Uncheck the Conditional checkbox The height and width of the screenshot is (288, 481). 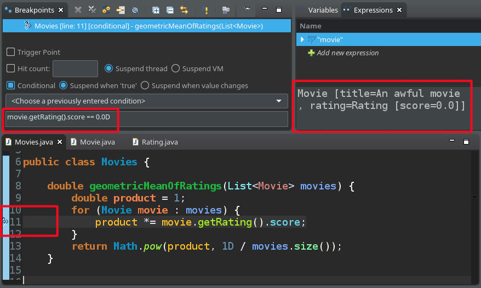(x=11, y=85)
